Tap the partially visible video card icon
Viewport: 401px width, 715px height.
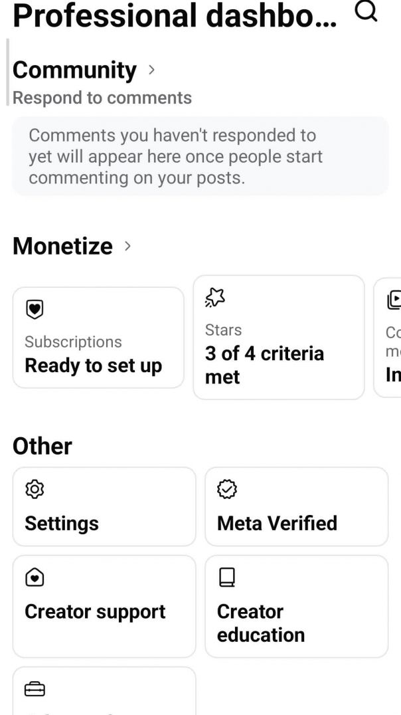click(394, 300)
